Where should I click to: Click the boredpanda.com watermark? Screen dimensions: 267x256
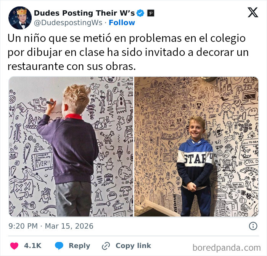[227, 248]
